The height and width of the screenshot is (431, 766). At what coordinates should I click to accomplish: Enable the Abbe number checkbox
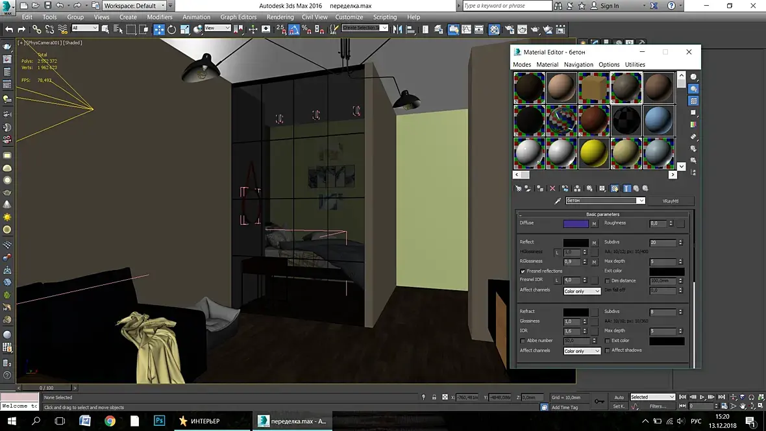point(523,341)
